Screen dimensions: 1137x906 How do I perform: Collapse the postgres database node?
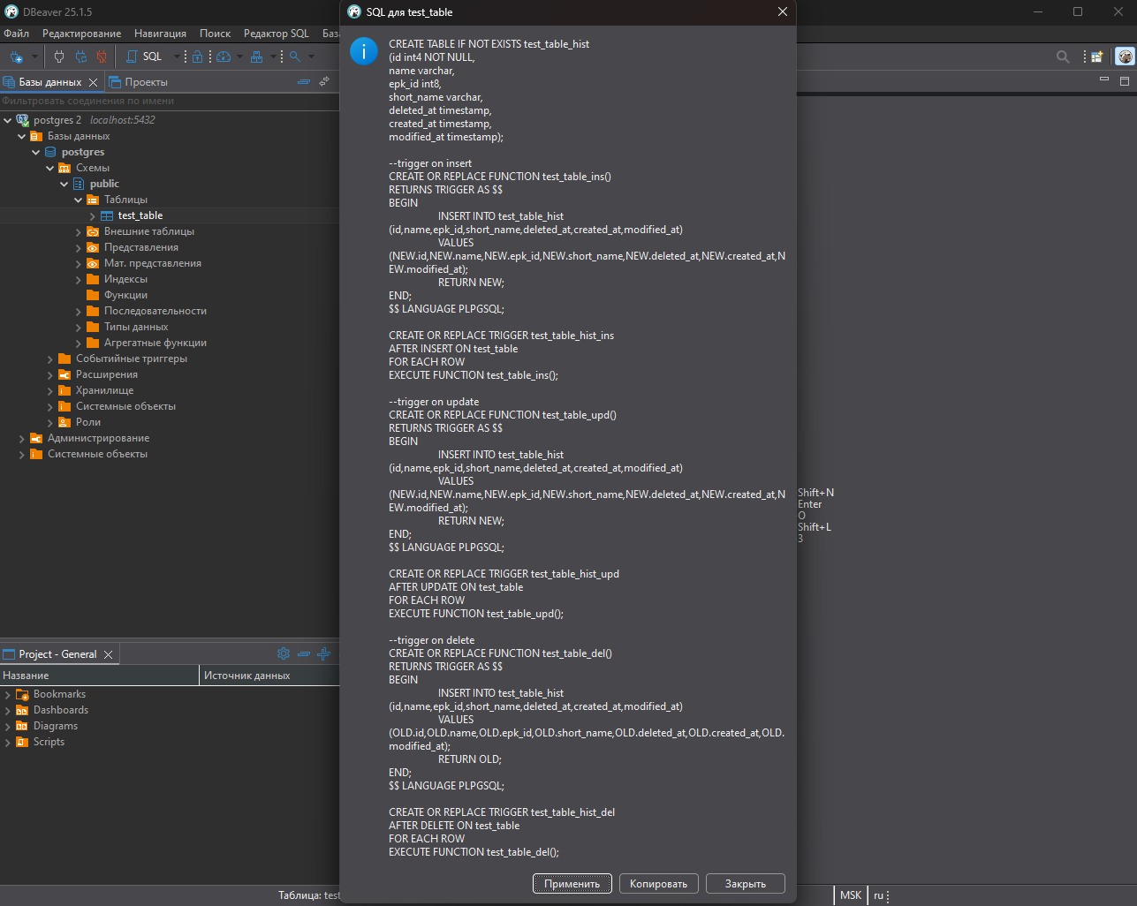click(35, 152)
